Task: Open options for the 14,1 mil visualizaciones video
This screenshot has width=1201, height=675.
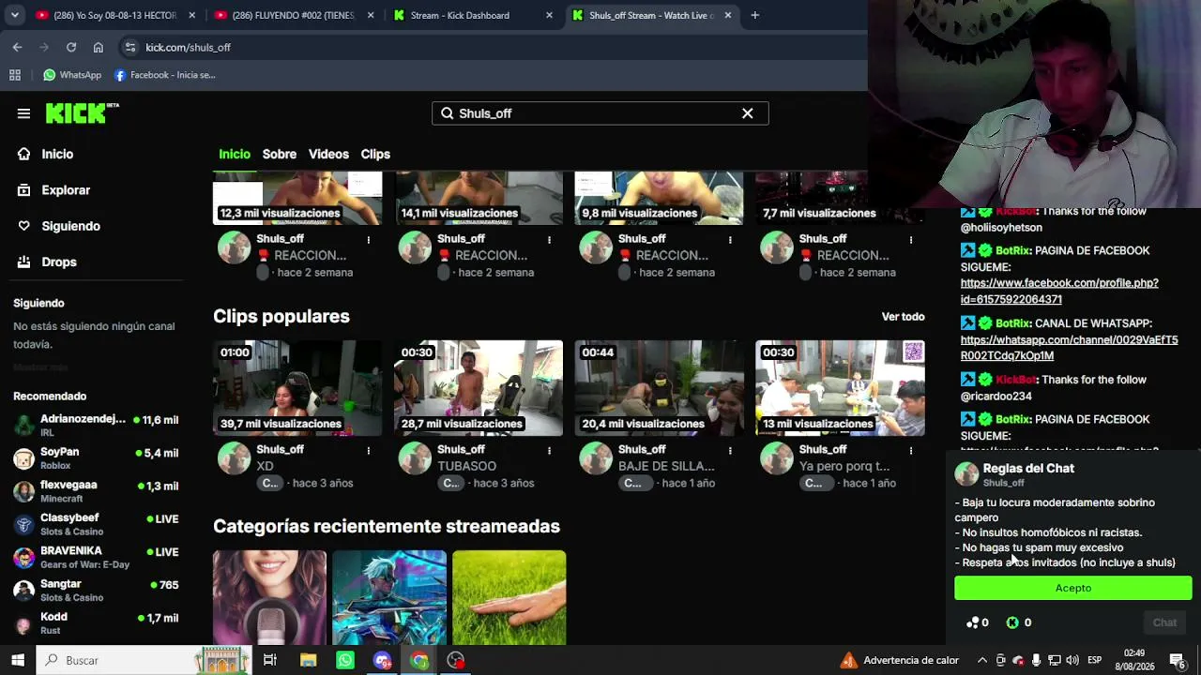Action: click(x=550, y=240)
